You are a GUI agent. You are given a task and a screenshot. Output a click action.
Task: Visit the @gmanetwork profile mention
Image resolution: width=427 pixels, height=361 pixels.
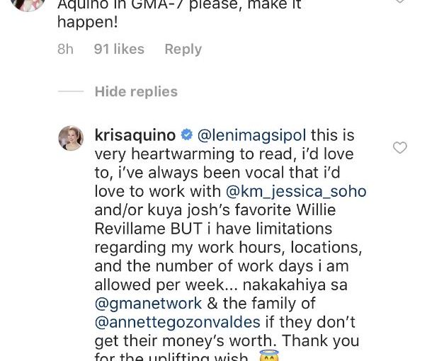[x=148, y=304]
